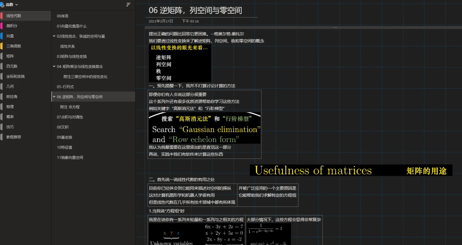Click text 1.当我说"方程组"时
The image size is (462, 245).
tap(166, 211)
